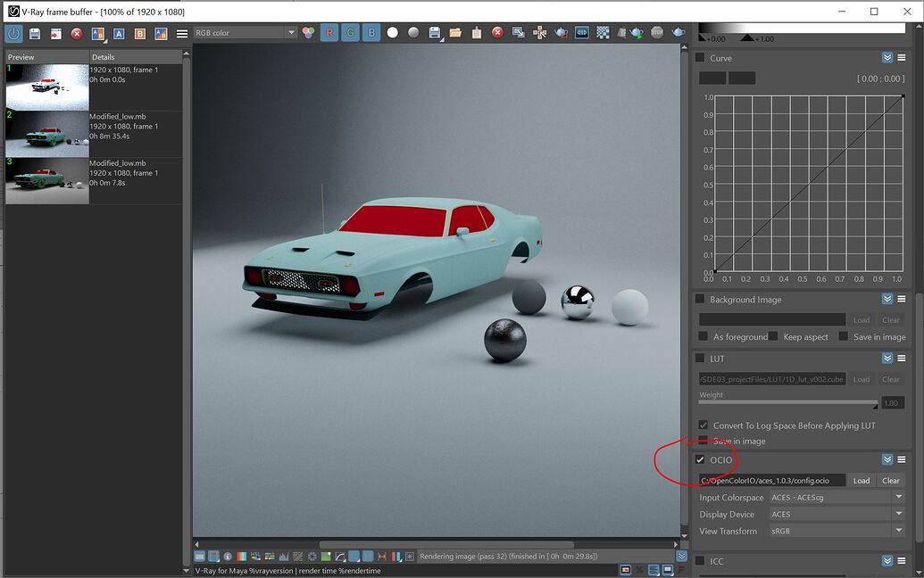Open Display Device dropdown showing ACES

pos(837,514)
